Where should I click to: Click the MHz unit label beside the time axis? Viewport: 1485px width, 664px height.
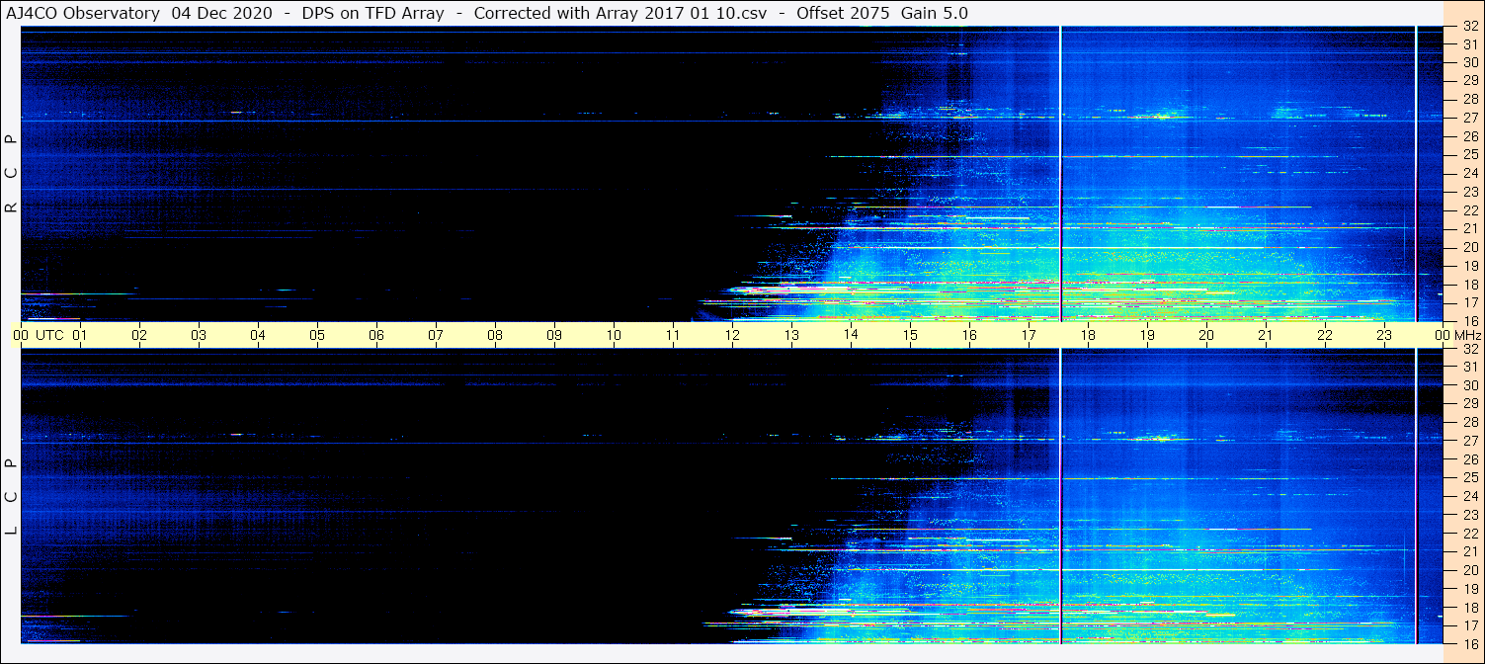click(x=1468, y=335)
